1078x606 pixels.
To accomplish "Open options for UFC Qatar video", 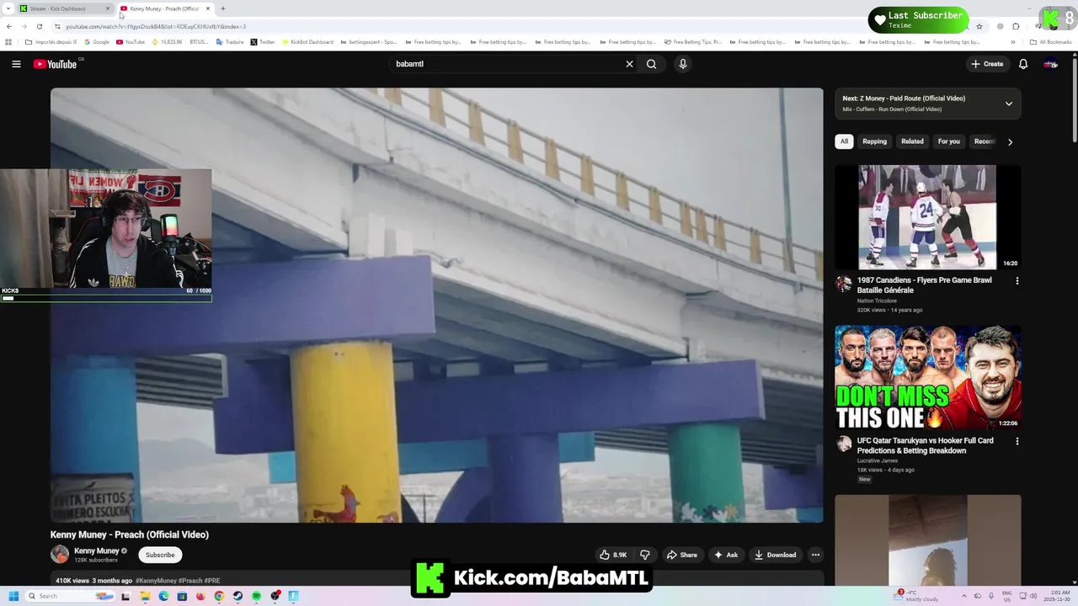I will [1017, 441].
